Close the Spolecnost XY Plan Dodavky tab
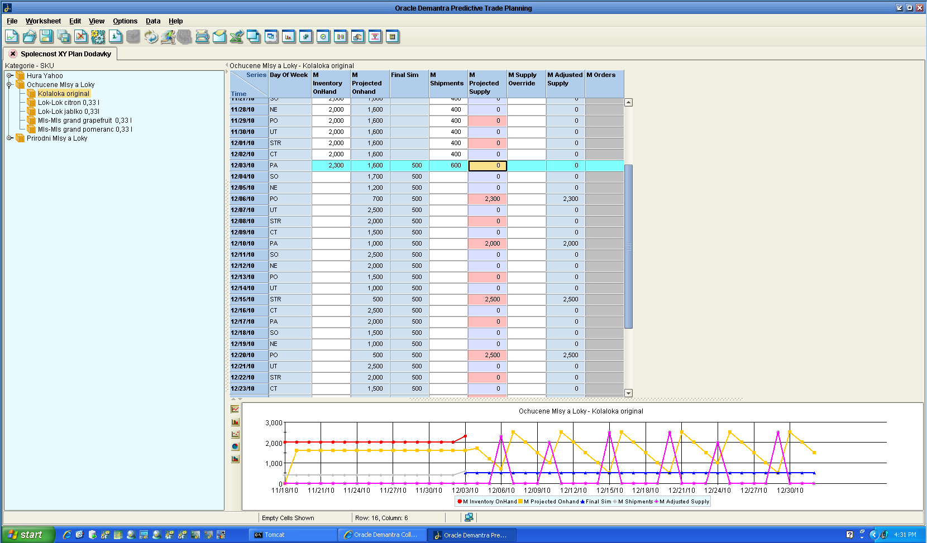 click(13, 54)
